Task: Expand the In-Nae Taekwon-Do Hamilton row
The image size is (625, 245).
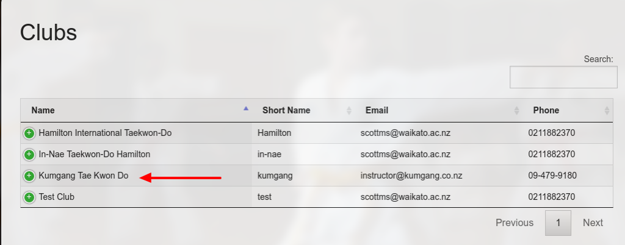Action: click(x=29, y=154)
